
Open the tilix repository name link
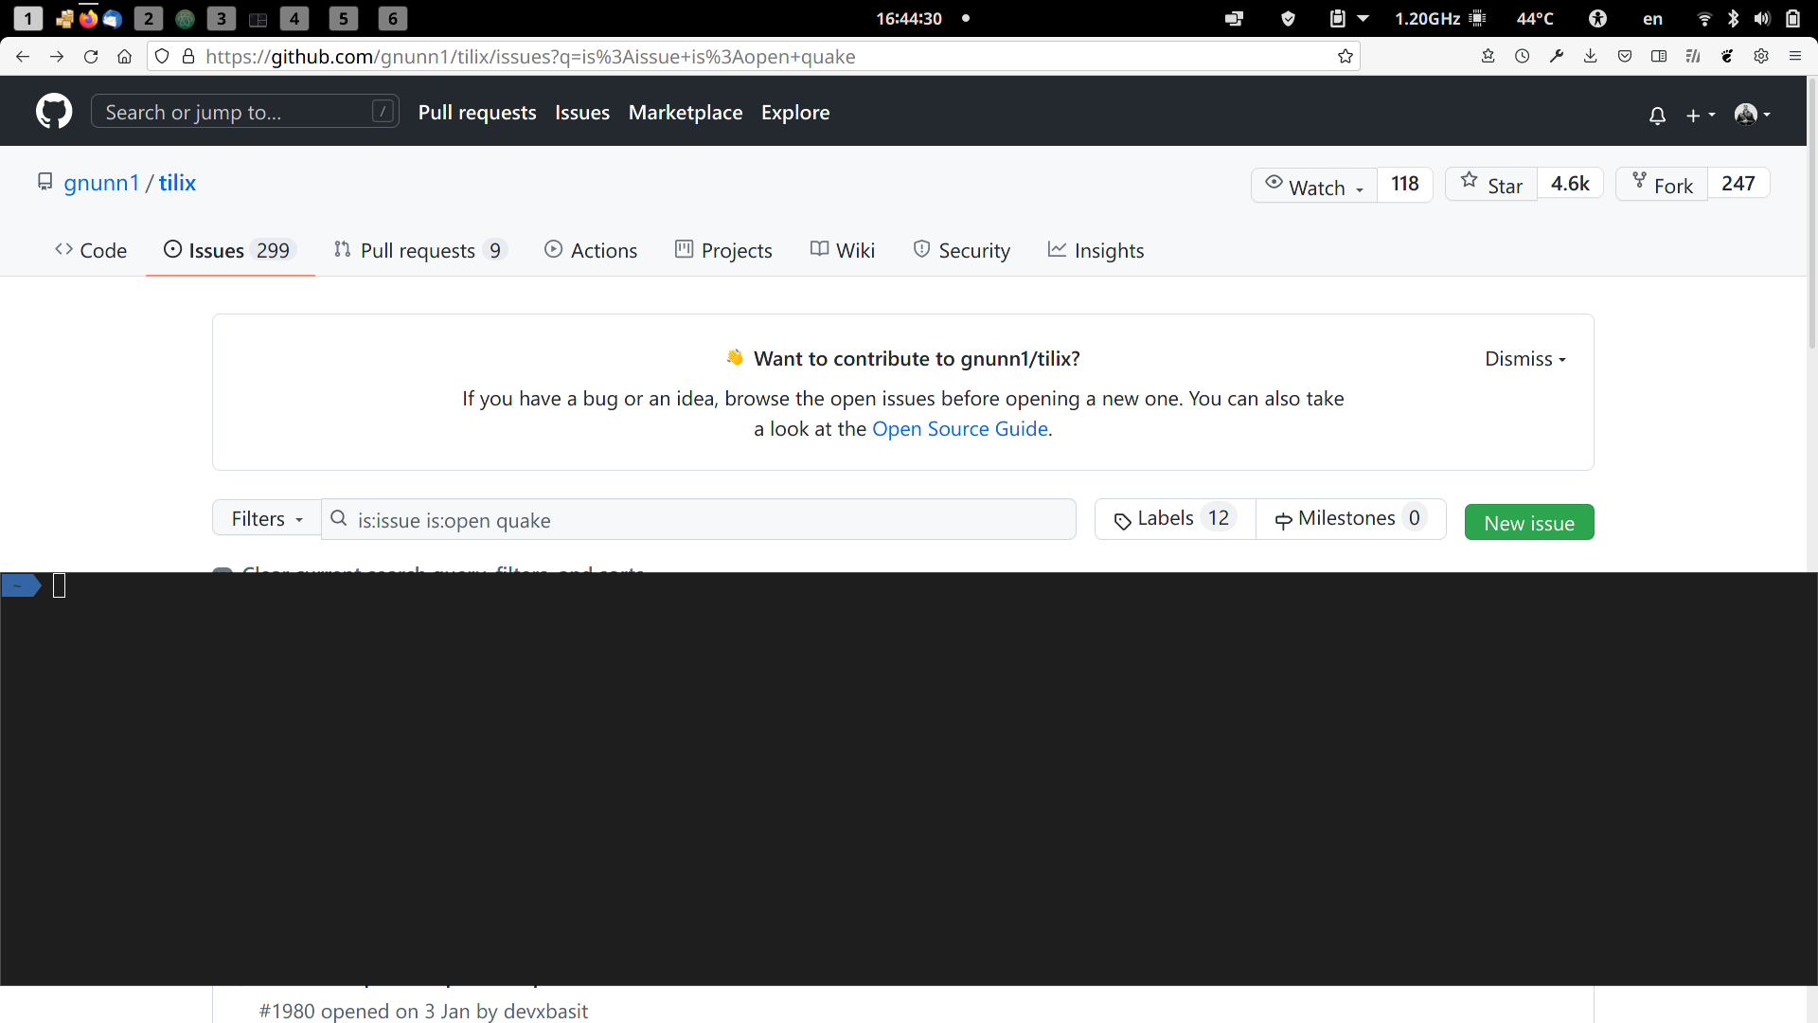coord(177,184)
